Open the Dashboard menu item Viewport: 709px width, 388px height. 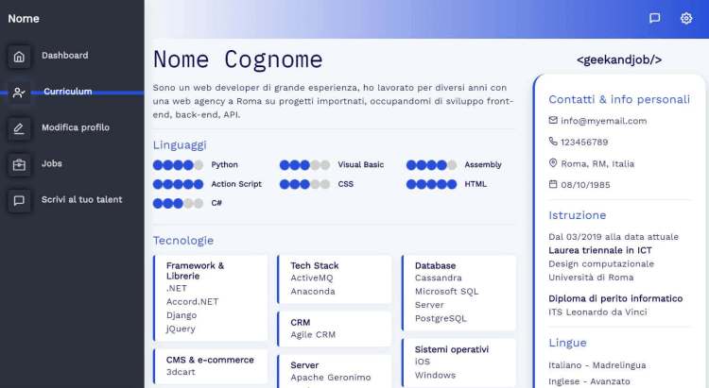coord(64,55)
